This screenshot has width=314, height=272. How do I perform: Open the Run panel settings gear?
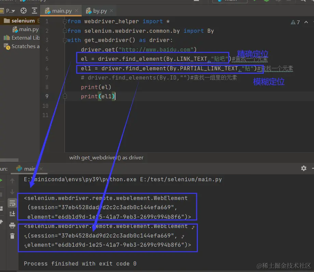point(304,168)
